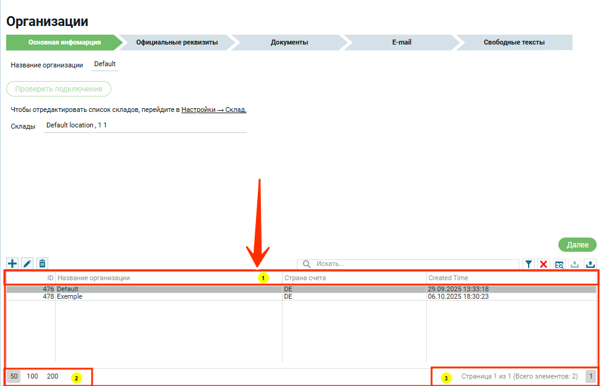Open the funnel filter icon

pyautogui.click(x=529, y=264)
